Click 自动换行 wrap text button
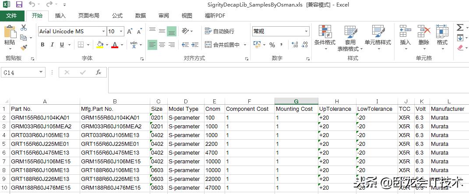Screen dimensions: 469x194 coord(219,32)
